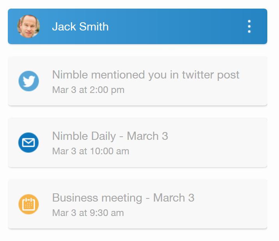Click Jack Smith's profile photo
Image resolution: width=279 pixels, height=241 pixels.
[28, 26]
